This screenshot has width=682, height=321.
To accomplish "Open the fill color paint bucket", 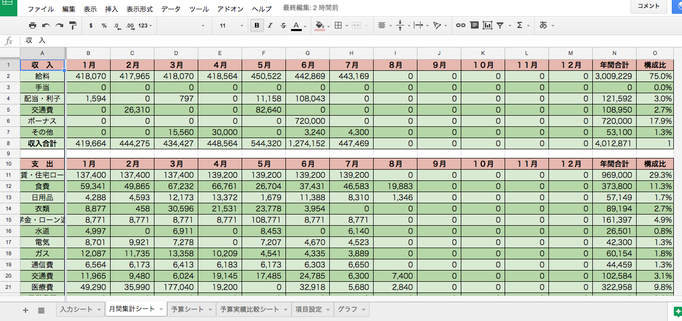I will [x=320, y=25].
